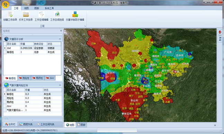The height and width of the screenshot is (134, 224).
Task: Click the DX application logo button
Action: [6, 5]
